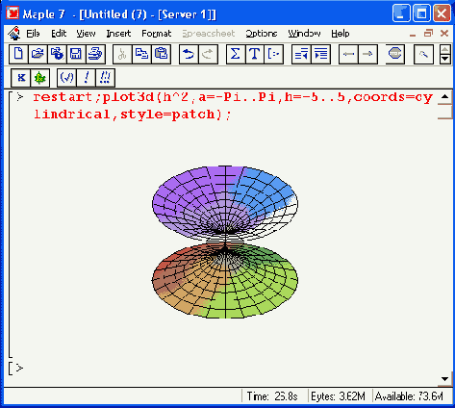Print the worksheet using printer icon

95,54
